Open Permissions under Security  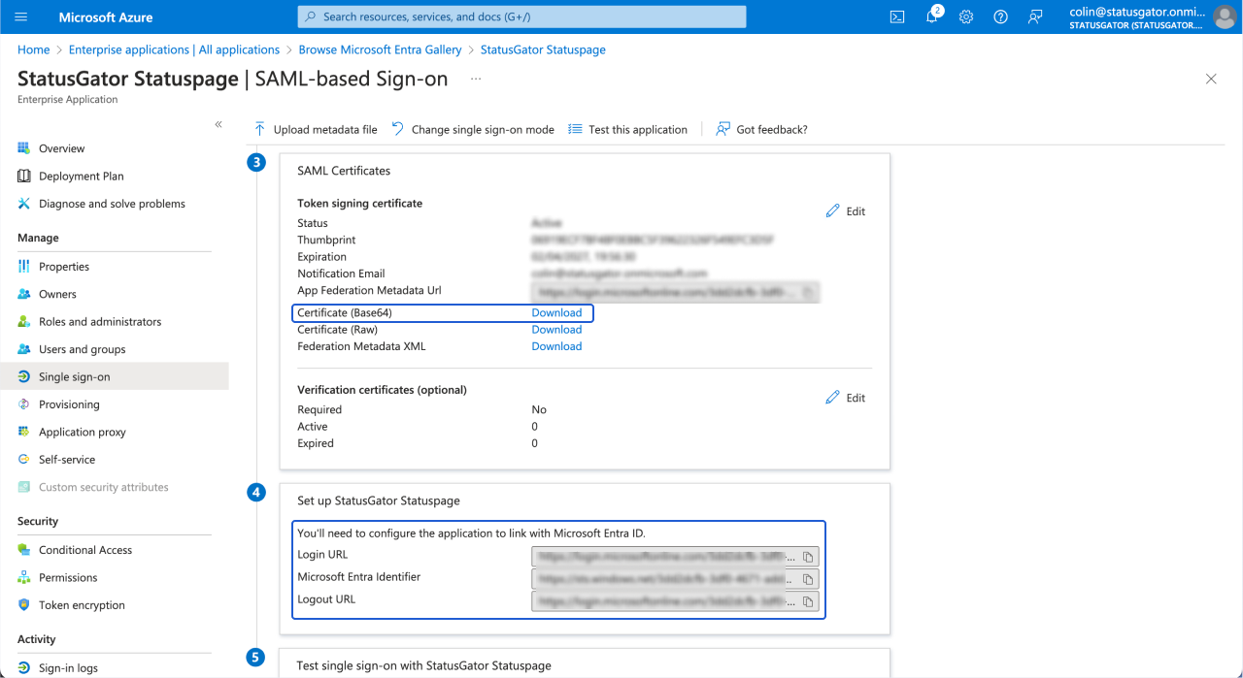pos(68,577)
